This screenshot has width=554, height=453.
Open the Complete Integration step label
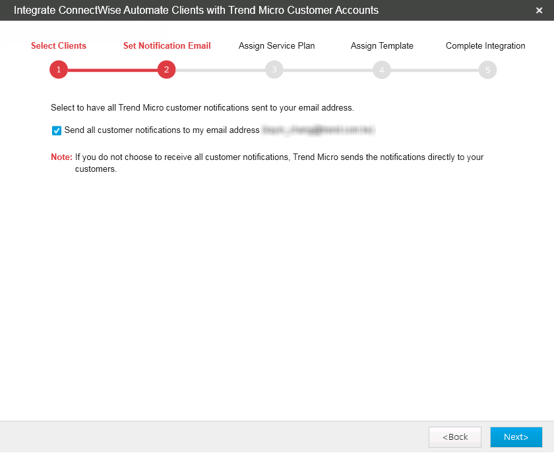click(x=485, y=46)
